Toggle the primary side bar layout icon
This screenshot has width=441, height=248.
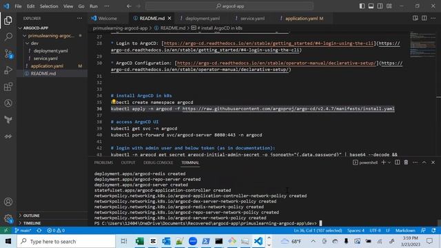click(362, 6)
